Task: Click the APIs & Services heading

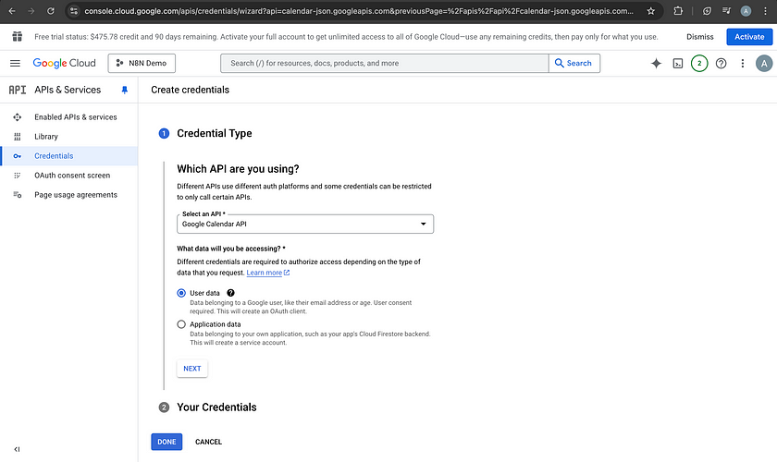Action: (68, 91)
